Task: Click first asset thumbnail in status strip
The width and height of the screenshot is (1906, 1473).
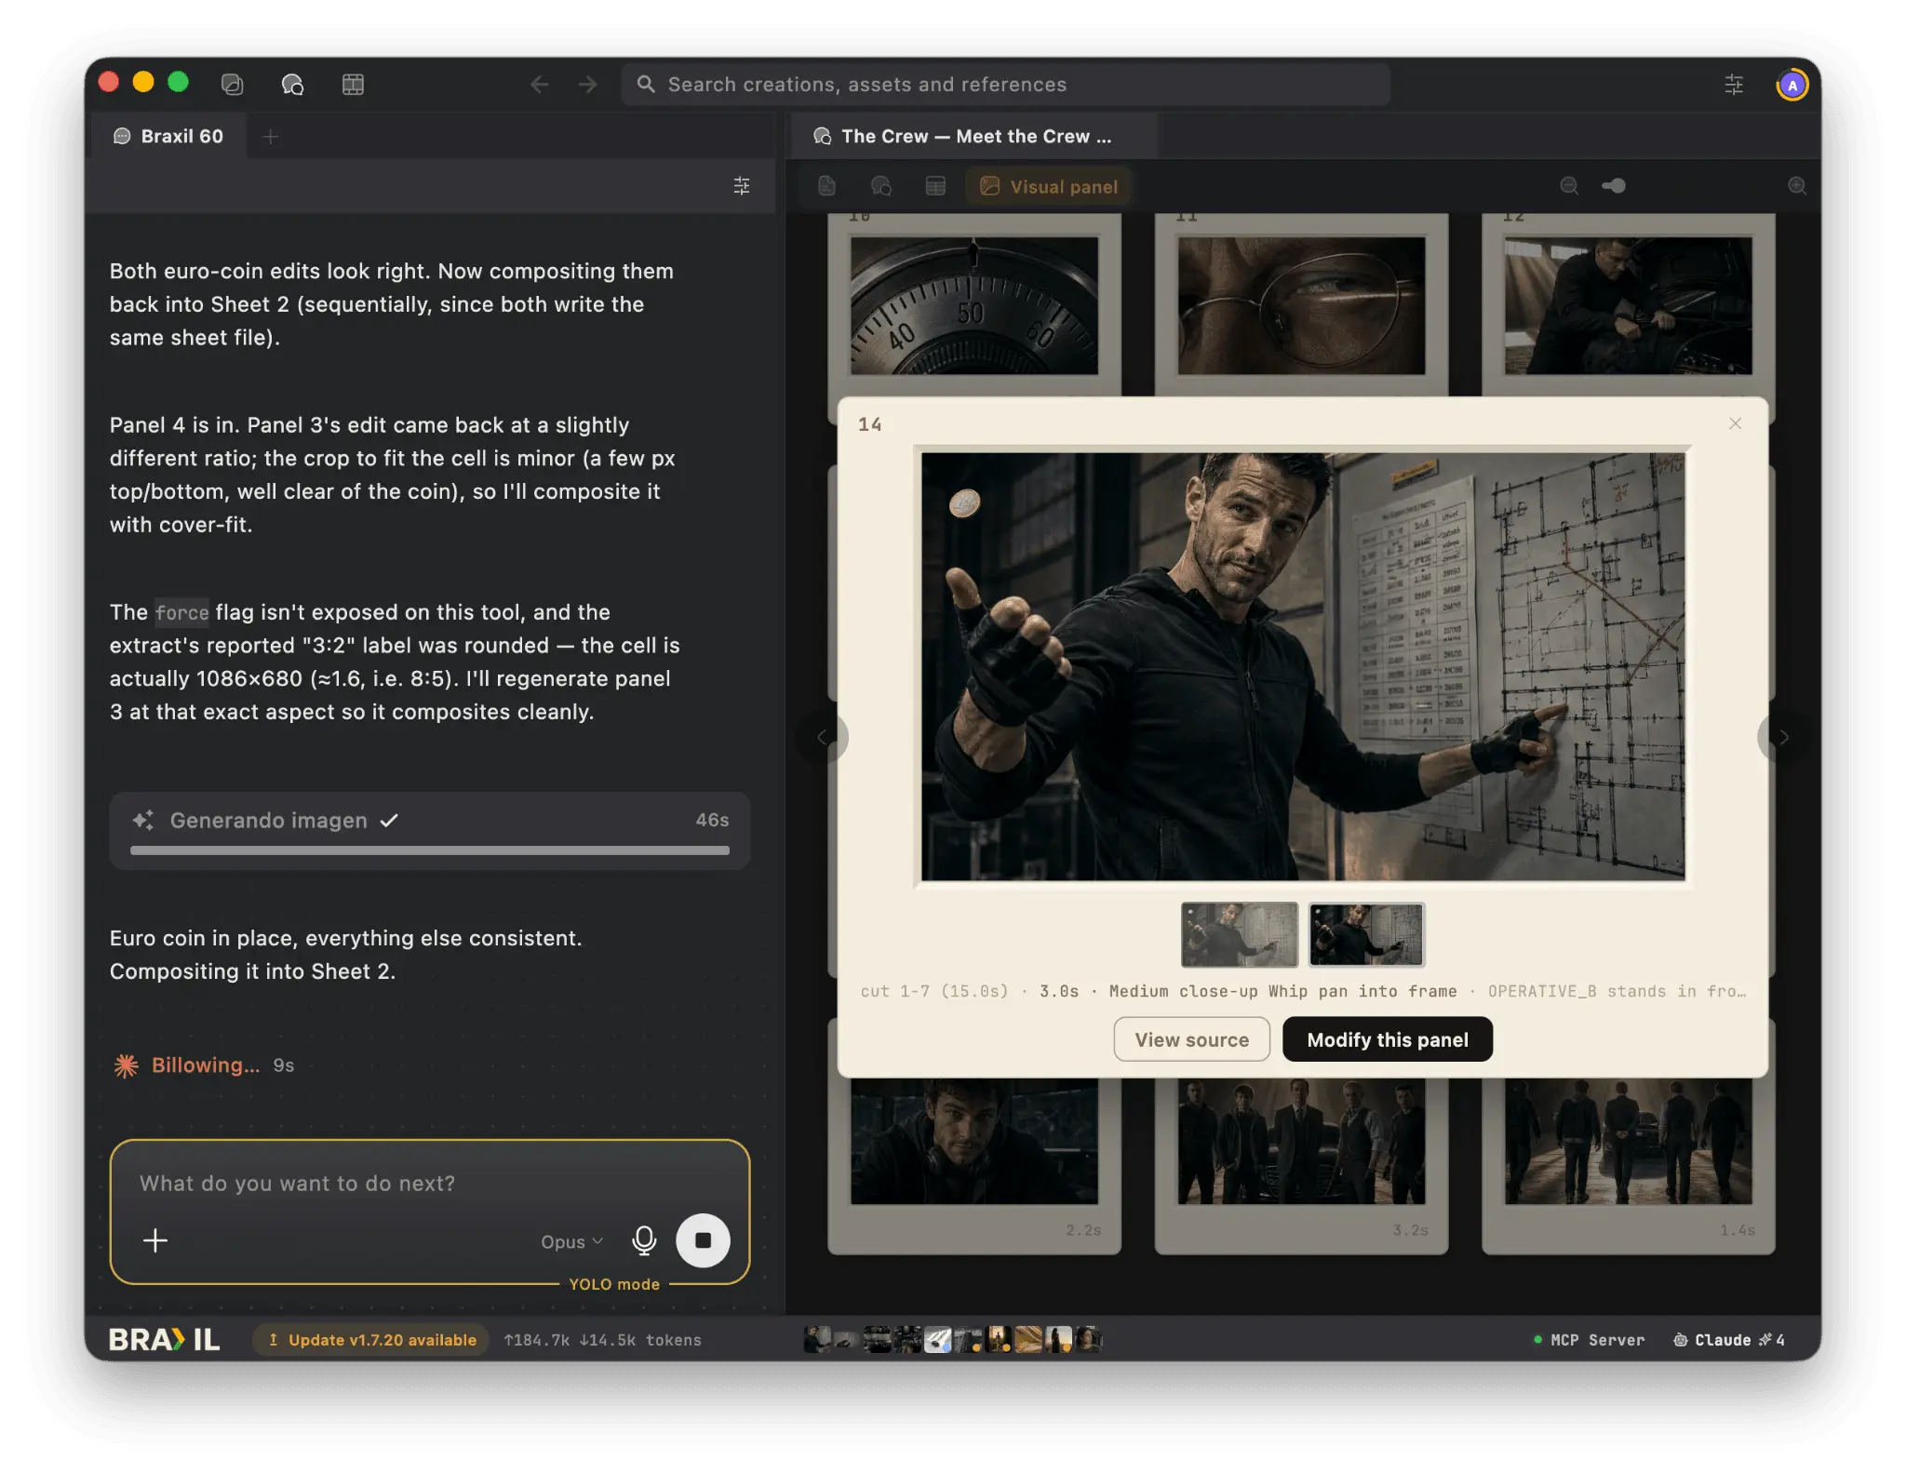Action: [816, 1340]
